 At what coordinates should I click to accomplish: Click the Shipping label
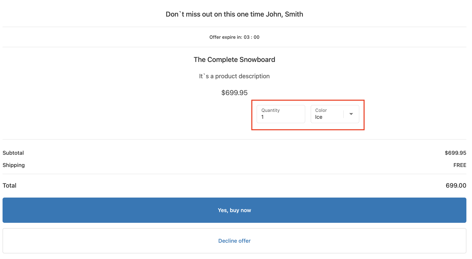point(14,165)
